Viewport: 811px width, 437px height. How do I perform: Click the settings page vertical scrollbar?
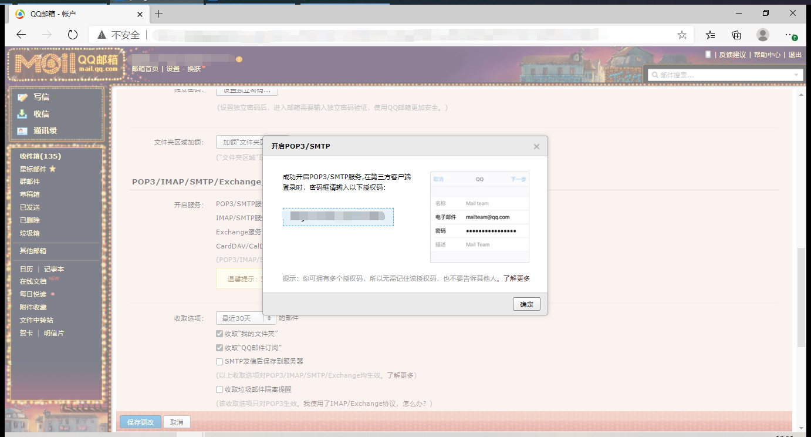coord(801,297)
